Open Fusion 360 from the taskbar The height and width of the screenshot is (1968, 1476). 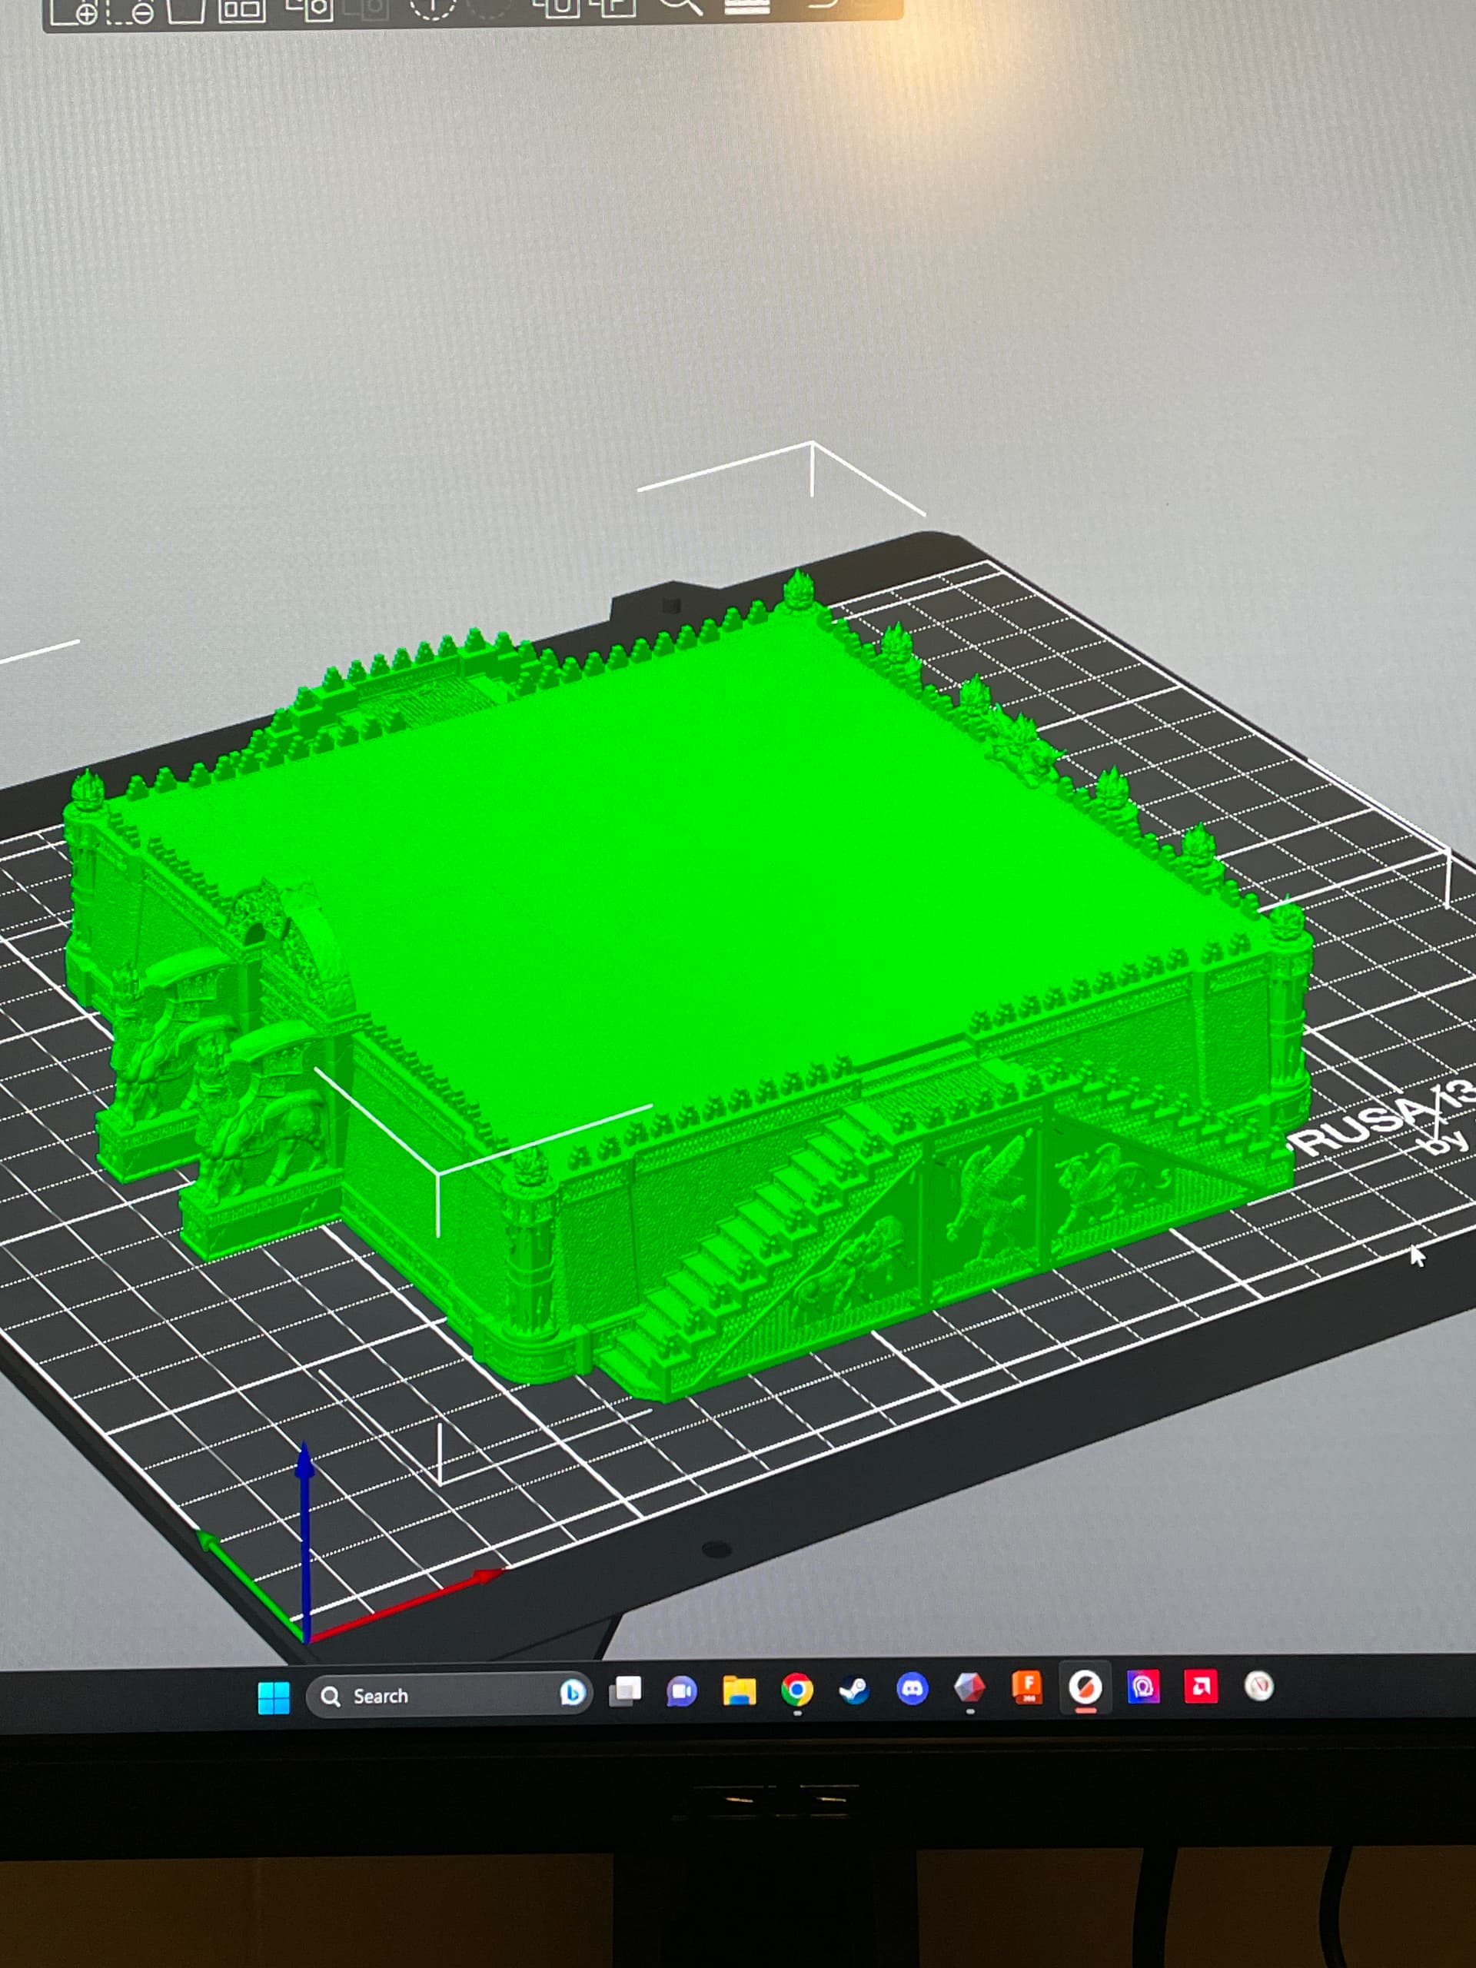click(x=1027, y=1686)
